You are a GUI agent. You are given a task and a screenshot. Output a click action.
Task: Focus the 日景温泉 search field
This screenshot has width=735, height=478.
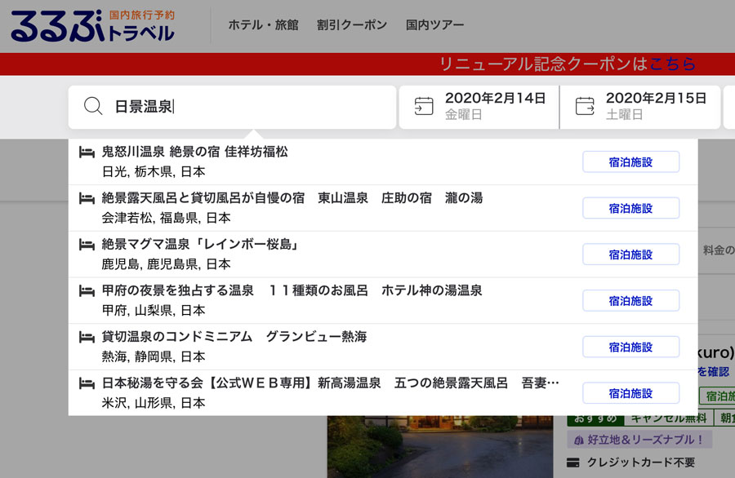232,107
